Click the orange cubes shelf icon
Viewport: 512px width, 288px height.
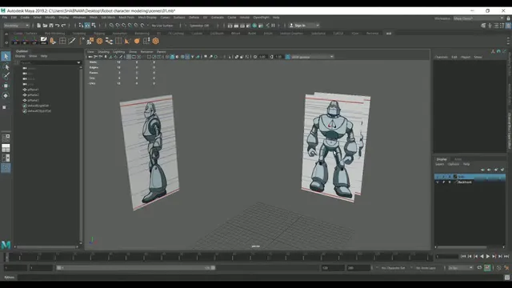click(x=90, y=41)
